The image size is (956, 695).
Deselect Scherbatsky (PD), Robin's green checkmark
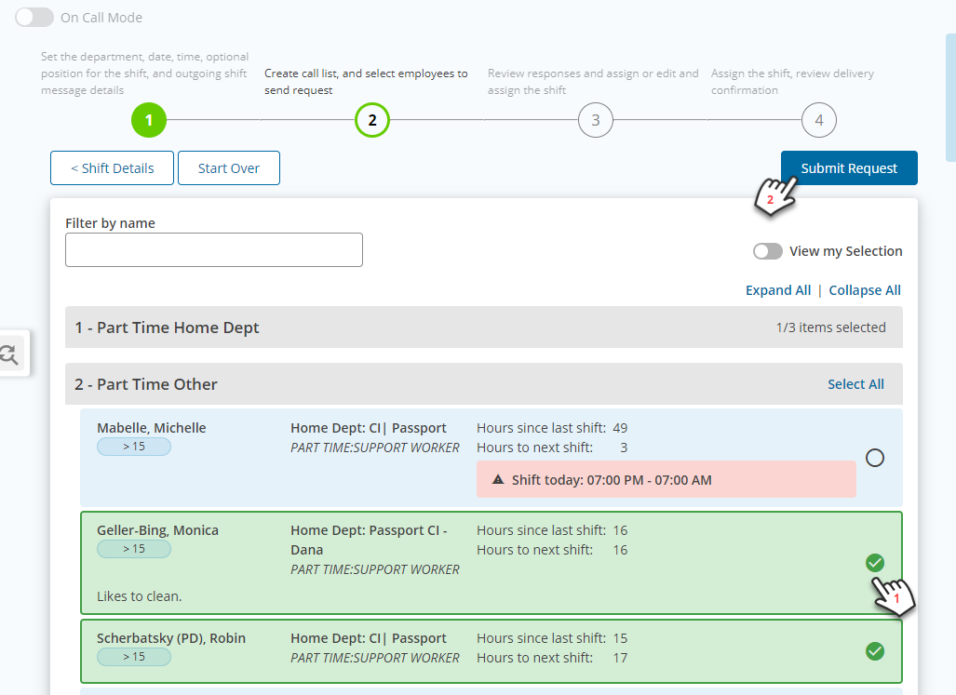coord(875,651)
